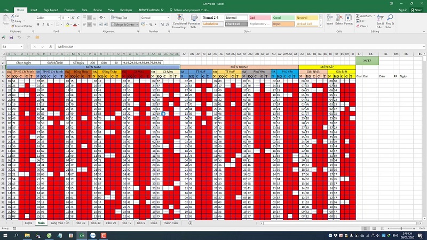
Task: Activate the Format Painter brush
Action: coord(22,26)
